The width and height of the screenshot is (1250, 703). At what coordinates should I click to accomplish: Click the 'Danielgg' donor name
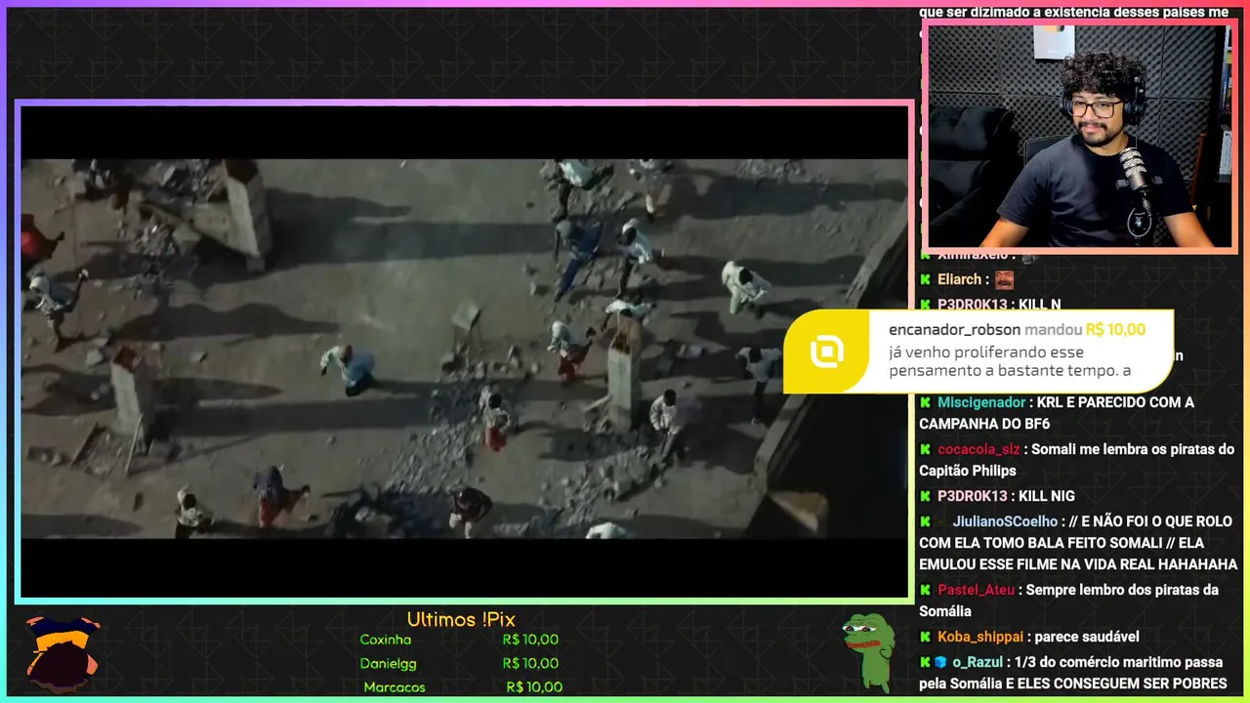tap(388, 663)
